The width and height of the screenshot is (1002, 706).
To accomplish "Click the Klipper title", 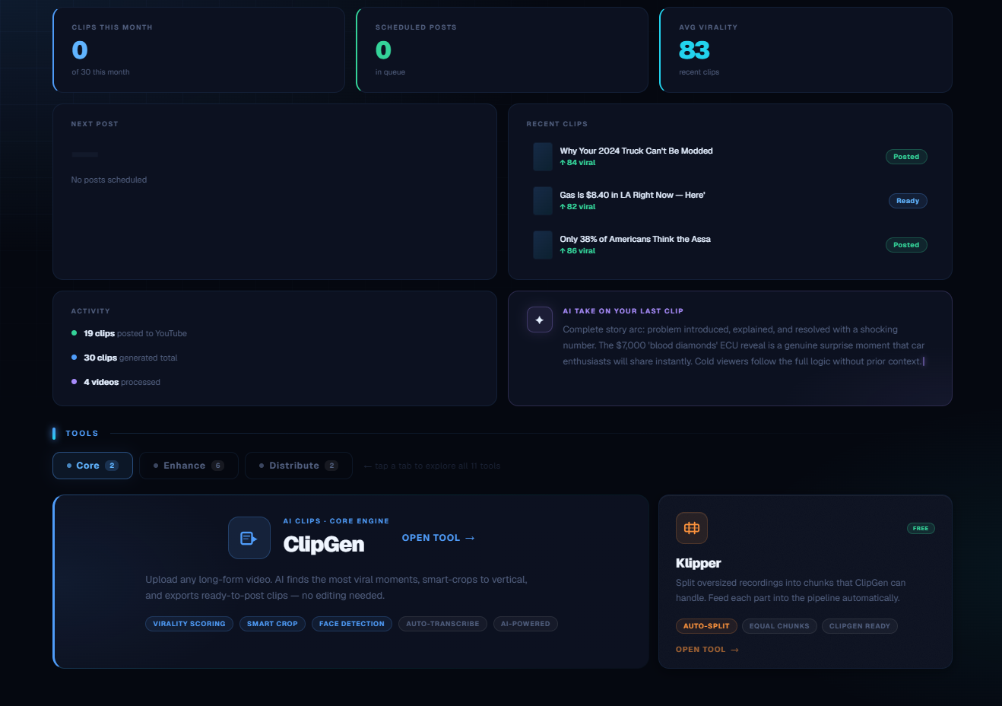I will [x=699, y=563].
